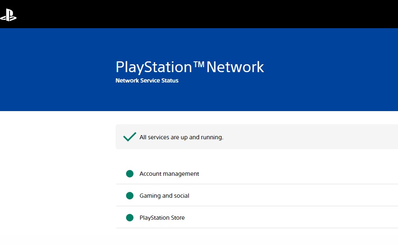Click the 'All services are up and running.' message
Image resolution: width=398 pixels, height=245 pixels.
(182, 137)
